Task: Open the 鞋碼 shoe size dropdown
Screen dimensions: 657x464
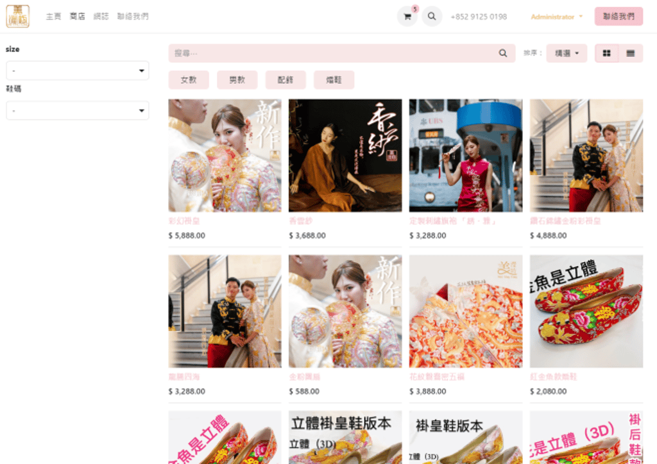Action: (77, 110)
